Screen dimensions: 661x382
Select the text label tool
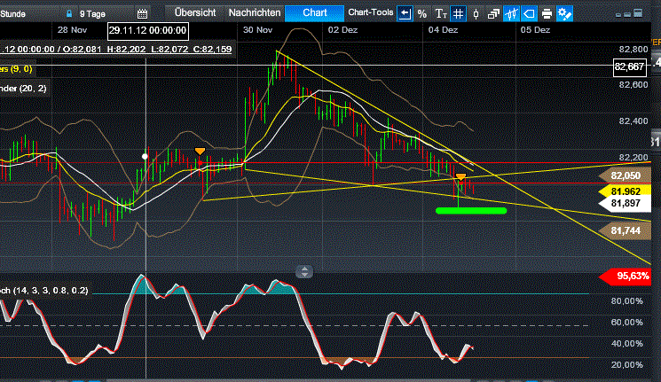point(440,13)
